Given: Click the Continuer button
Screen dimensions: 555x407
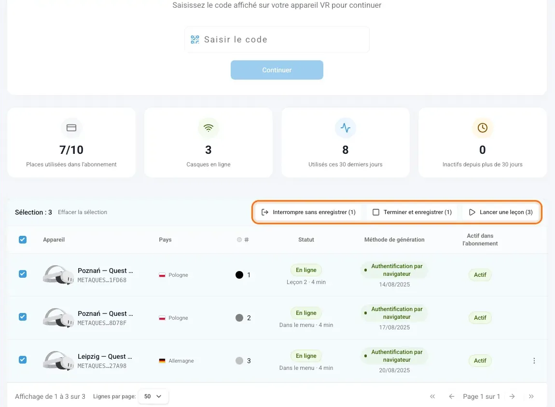Looking at the screenshot, I should click(x=277, y=70).
